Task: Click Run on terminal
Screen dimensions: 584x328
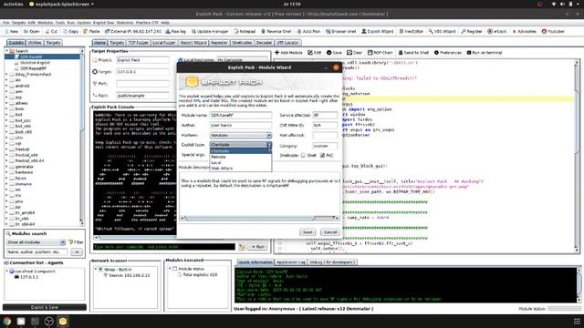Action: (485, 53)
